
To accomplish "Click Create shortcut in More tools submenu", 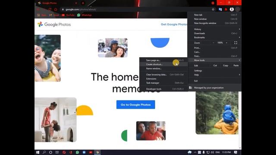I will pyautogui.click(x=163, y=64).
